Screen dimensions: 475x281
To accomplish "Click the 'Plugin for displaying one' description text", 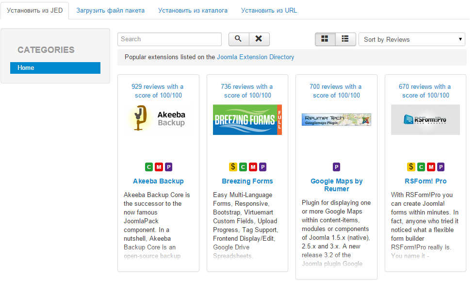I will click(x=336, y=203).
